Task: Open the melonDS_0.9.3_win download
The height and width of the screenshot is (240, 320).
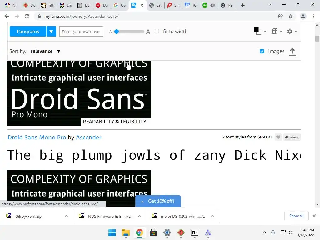Action: [x=182, y=216]
